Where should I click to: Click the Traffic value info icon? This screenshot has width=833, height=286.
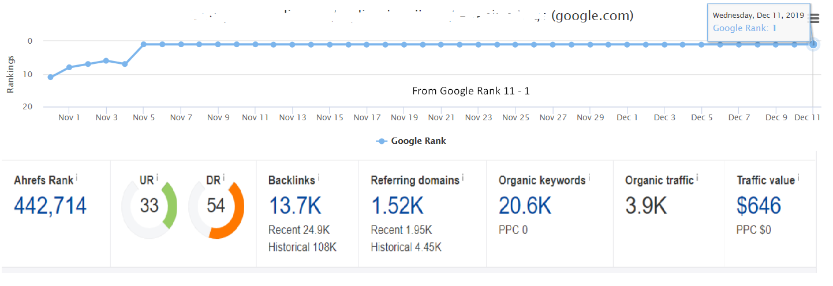798,177
